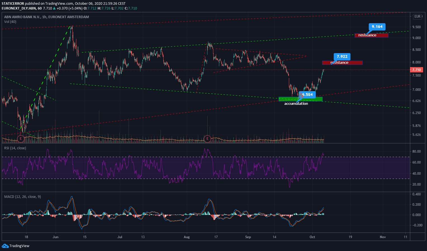Select the EUR currency button on price axis
This screenshot has width=427, height=251.
click(x=417, y=16)
